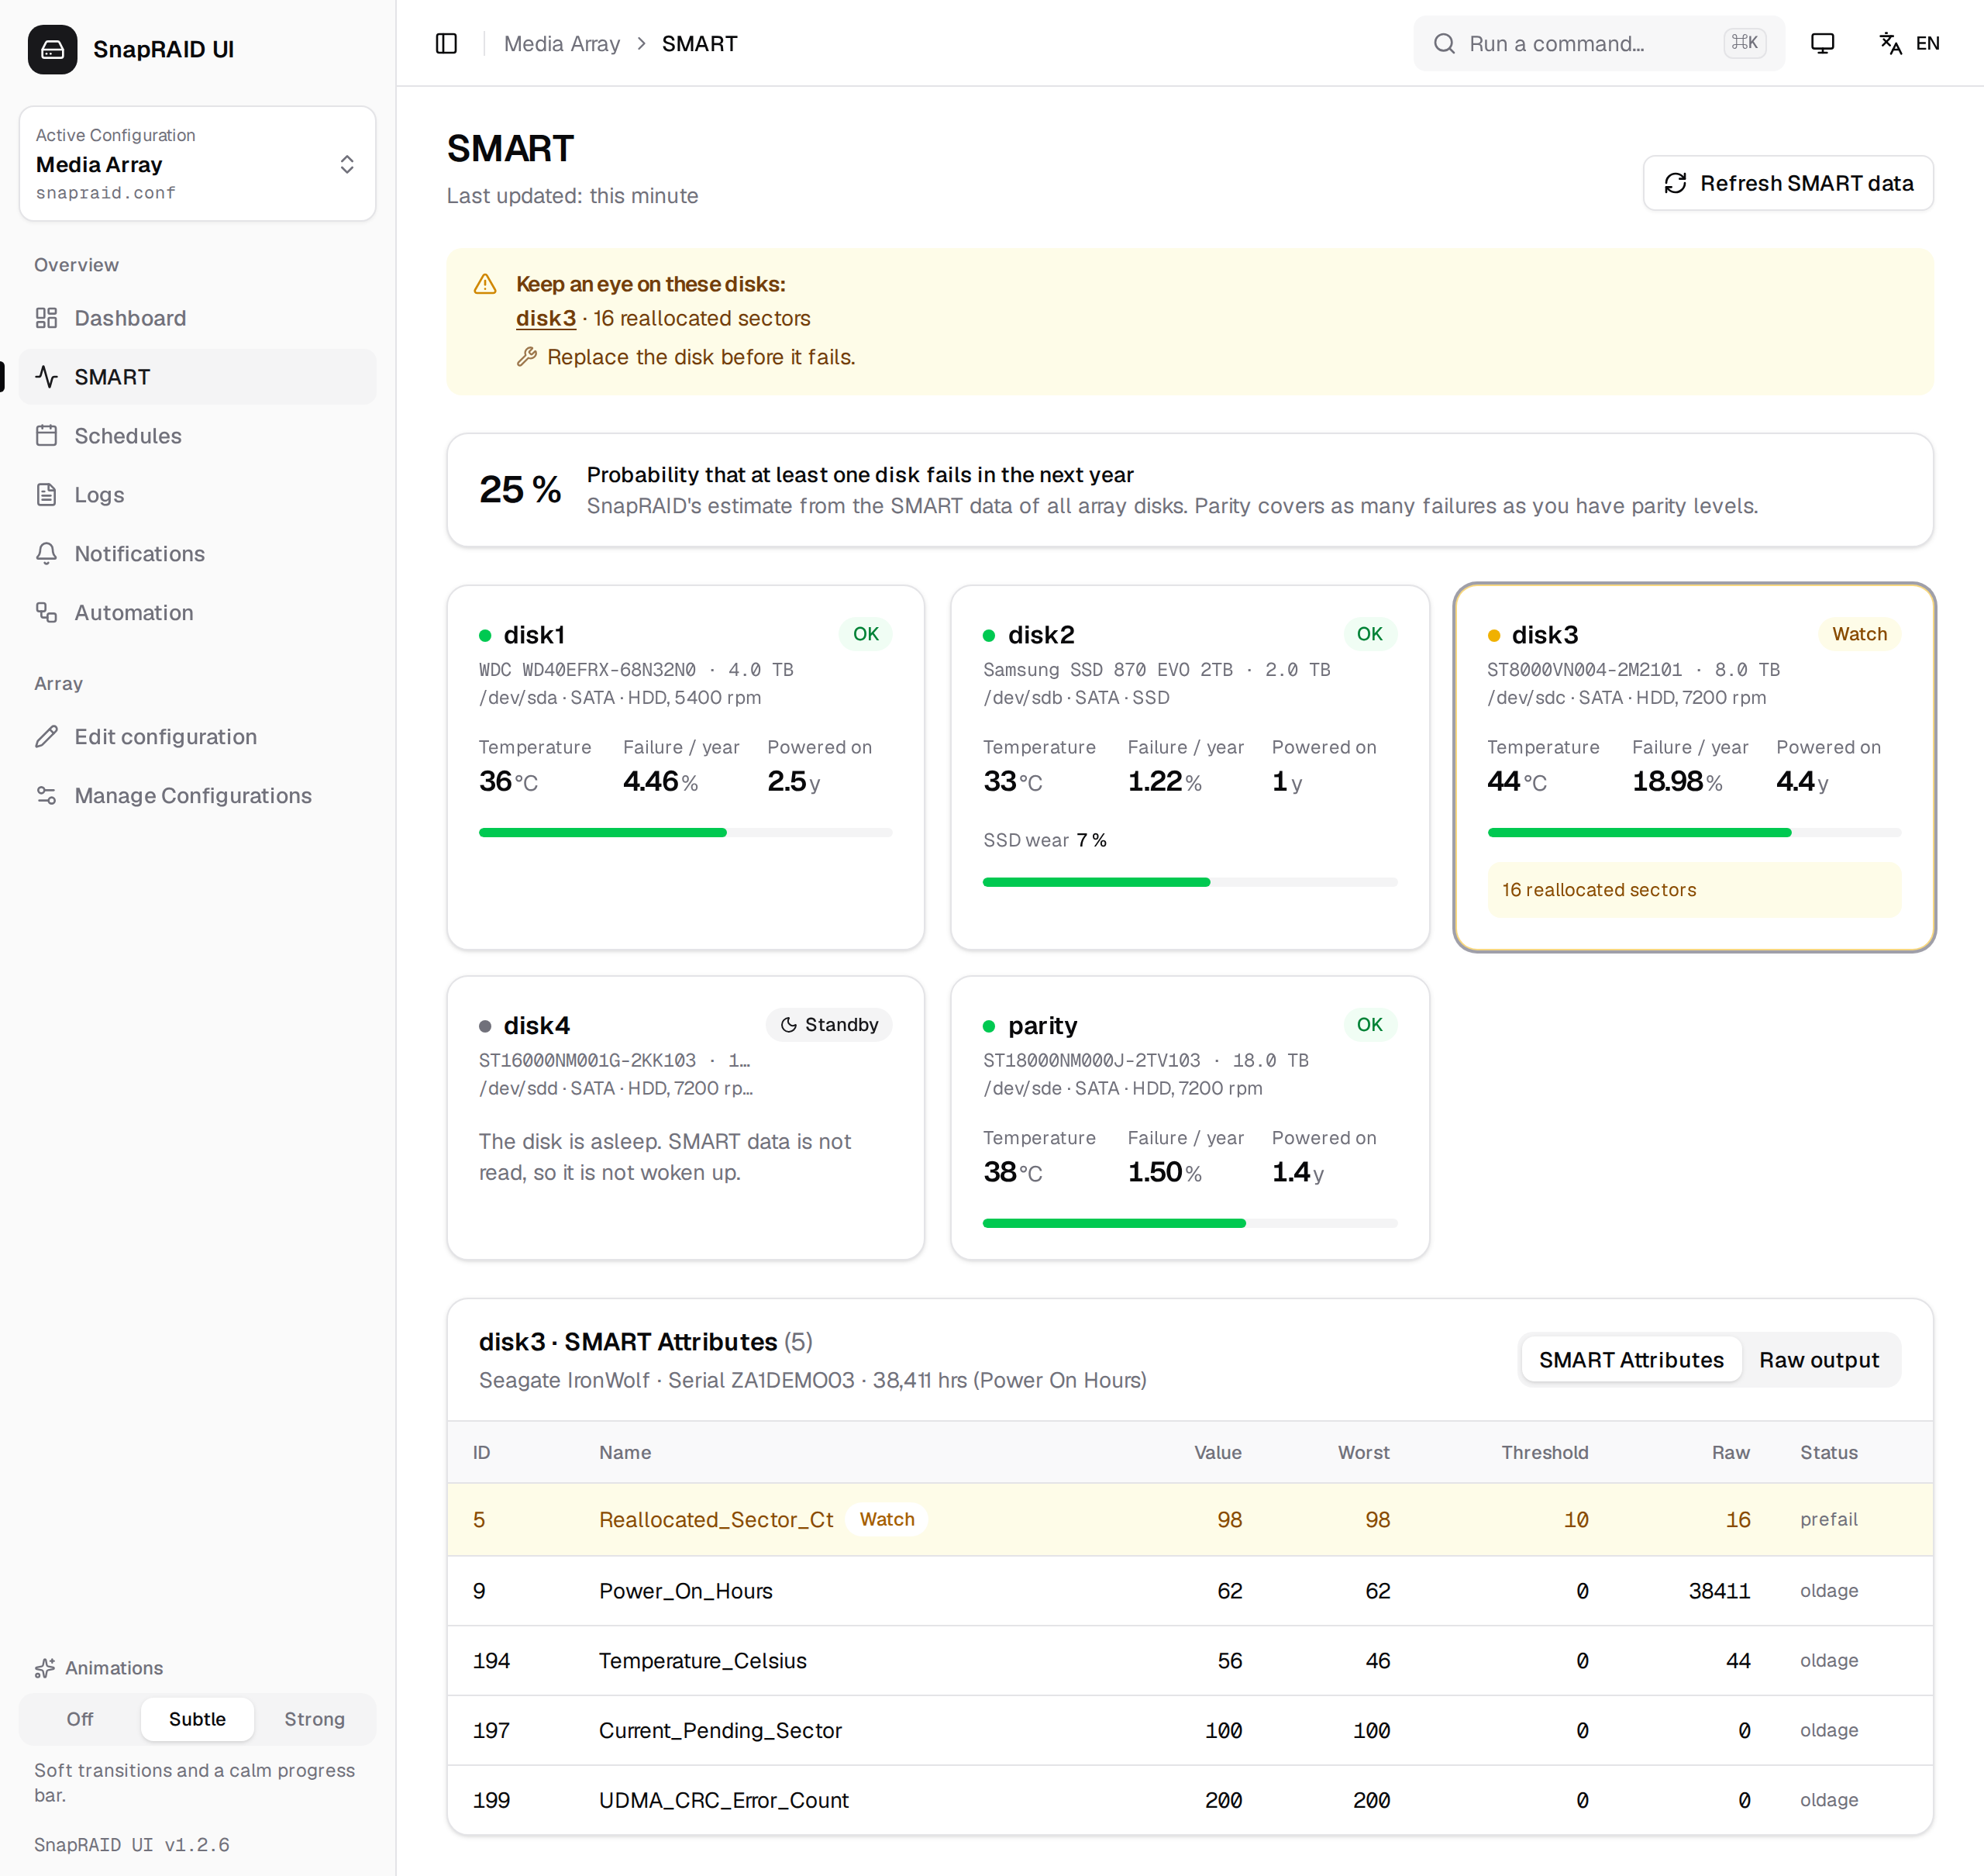
Task: Click the Watch badge on disk3 card
Action: pos(1859,634)
